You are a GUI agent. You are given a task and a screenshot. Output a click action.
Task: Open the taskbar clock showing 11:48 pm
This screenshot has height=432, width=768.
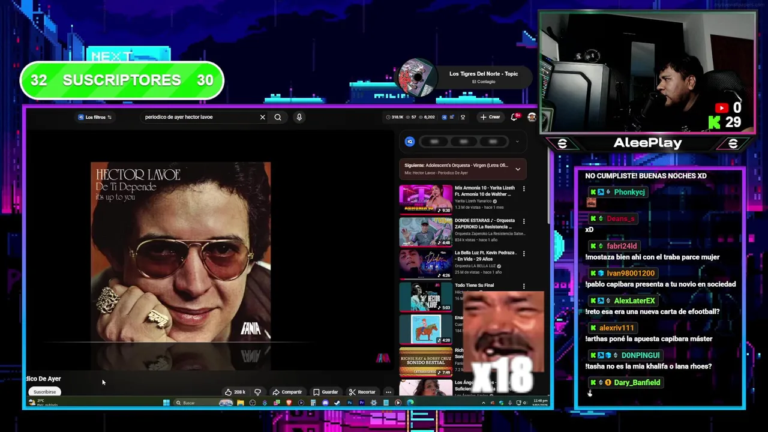pyautogui.click(x=540, y=402)
